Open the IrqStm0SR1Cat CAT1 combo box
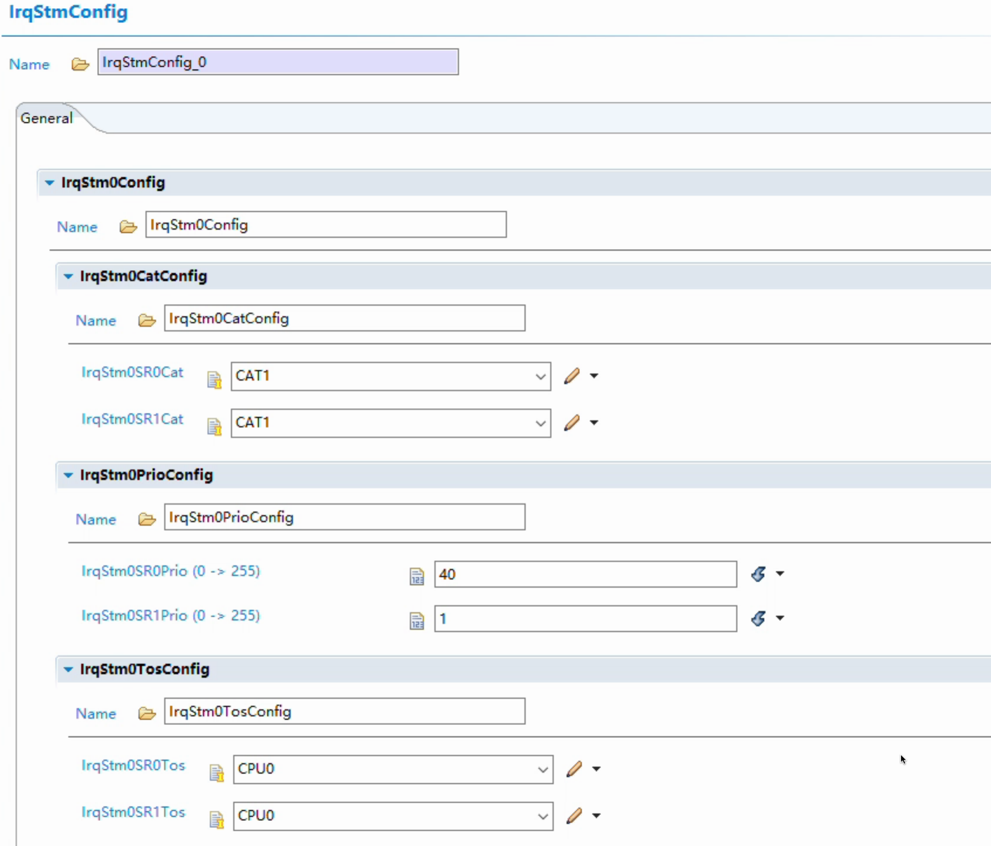991x846 pixels. click(391, 423)
